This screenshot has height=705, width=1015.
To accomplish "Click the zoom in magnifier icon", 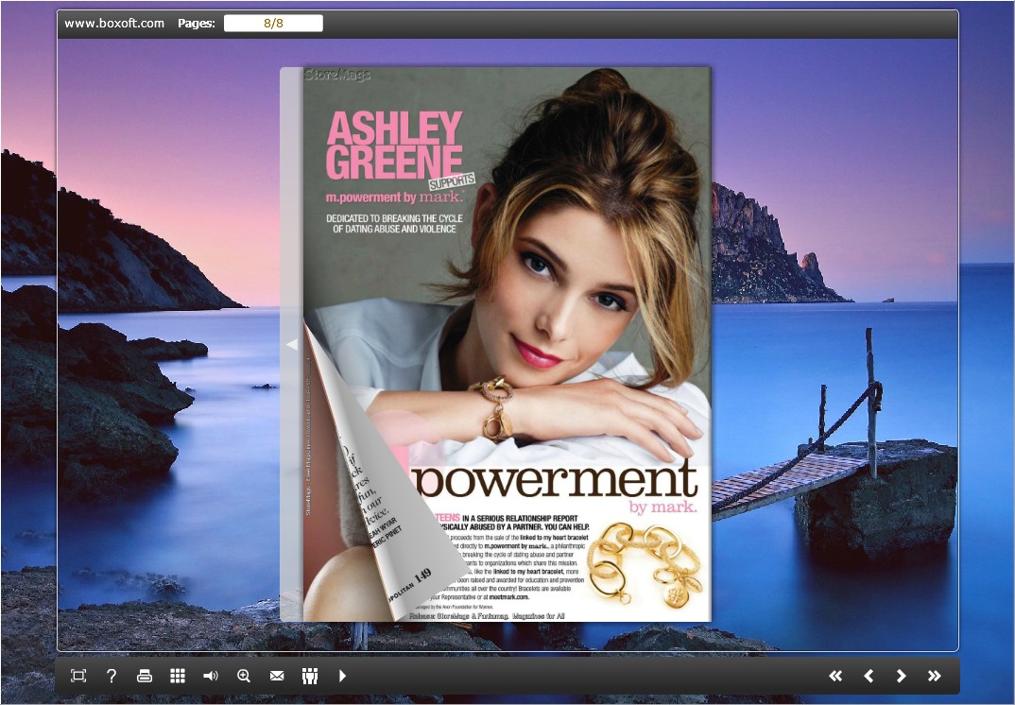I will point(244,676).
